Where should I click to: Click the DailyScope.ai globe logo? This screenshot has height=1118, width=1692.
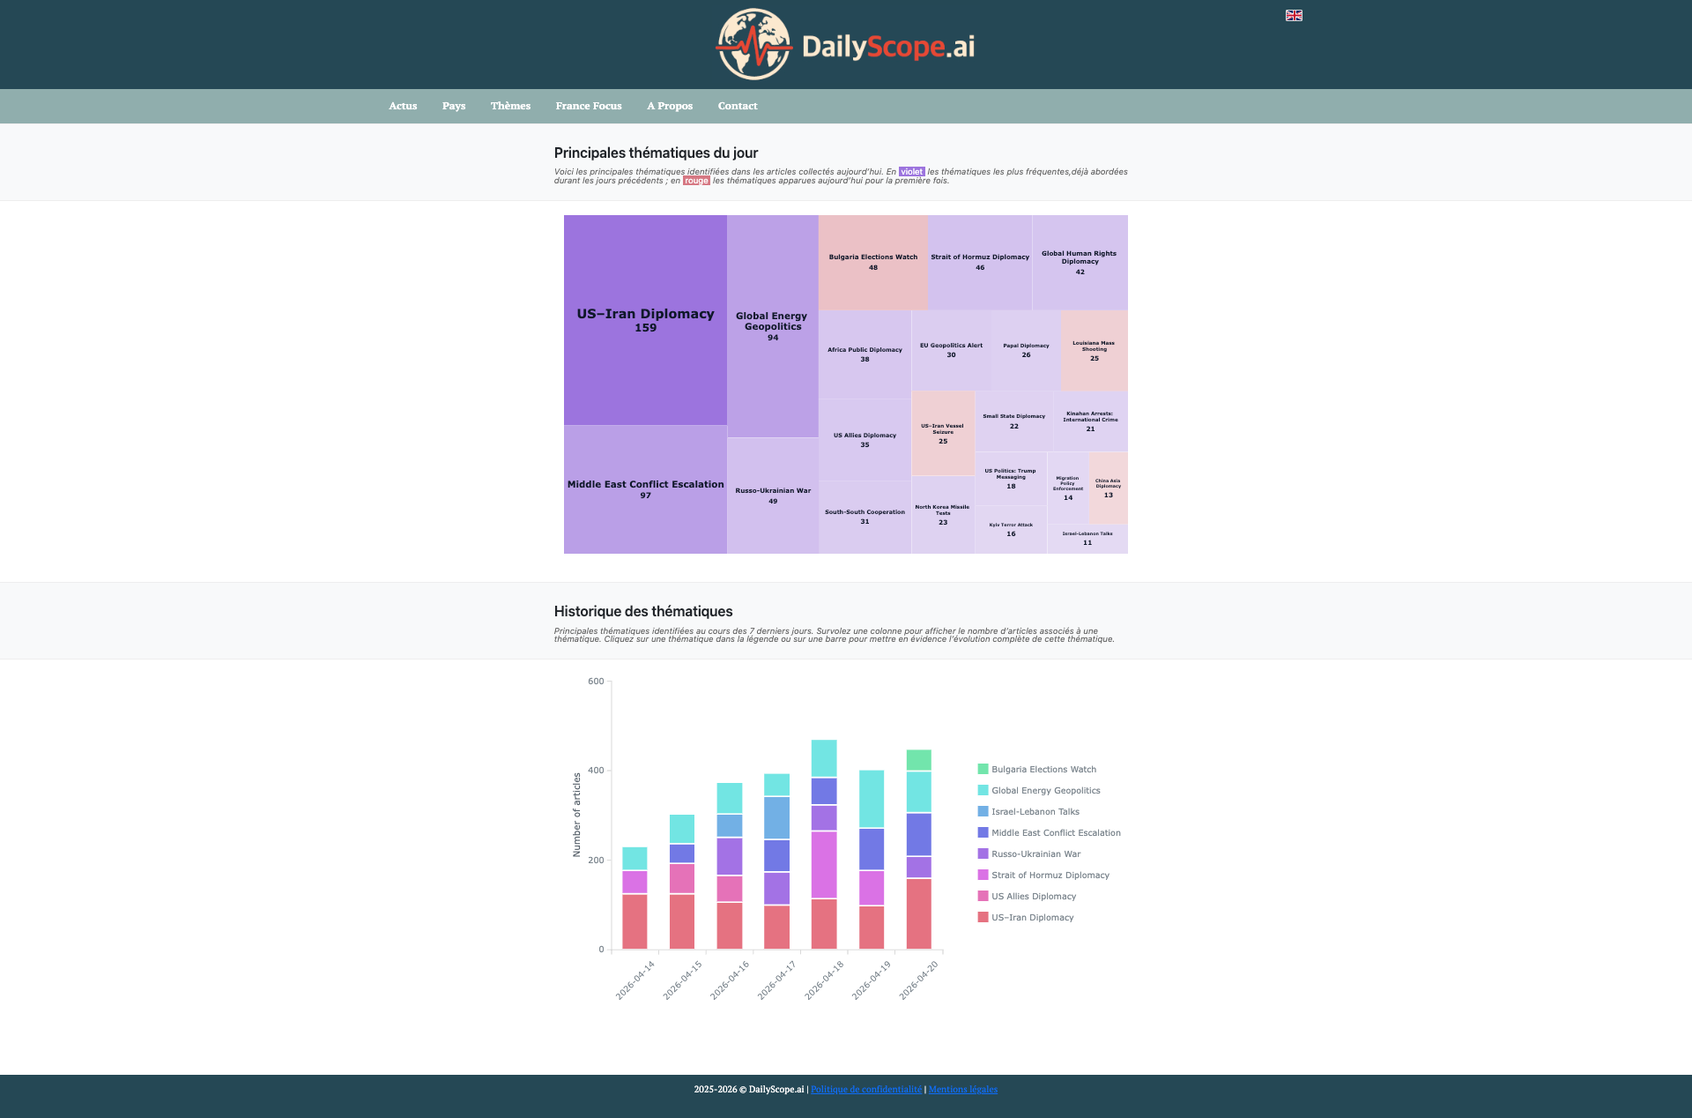753,44
